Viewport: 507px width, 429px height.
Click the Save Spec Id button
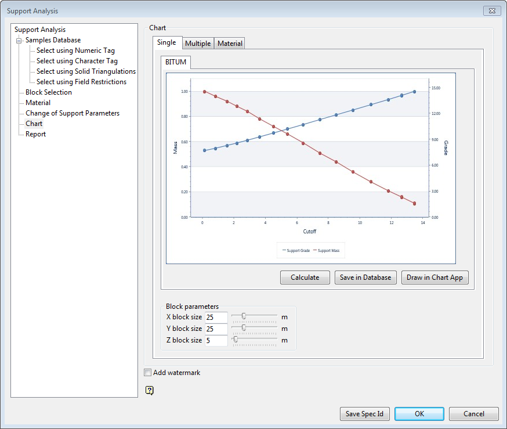click(x=364, y=414)
